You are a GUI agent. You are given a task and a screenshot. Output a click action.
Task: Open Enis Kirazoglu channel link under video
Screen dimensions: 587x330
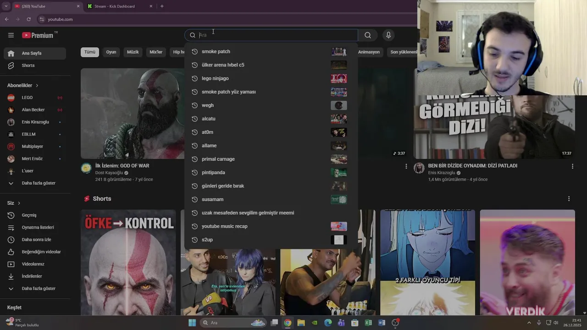(x=442, y=173)
